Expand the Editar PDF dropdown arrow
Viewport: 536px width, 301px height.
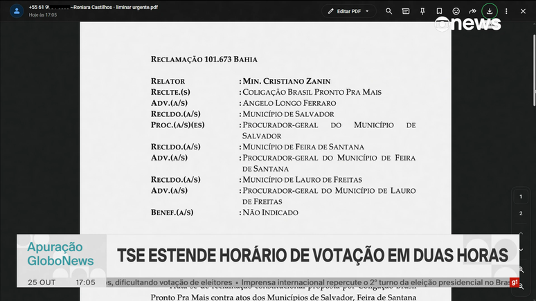[368, 11]
